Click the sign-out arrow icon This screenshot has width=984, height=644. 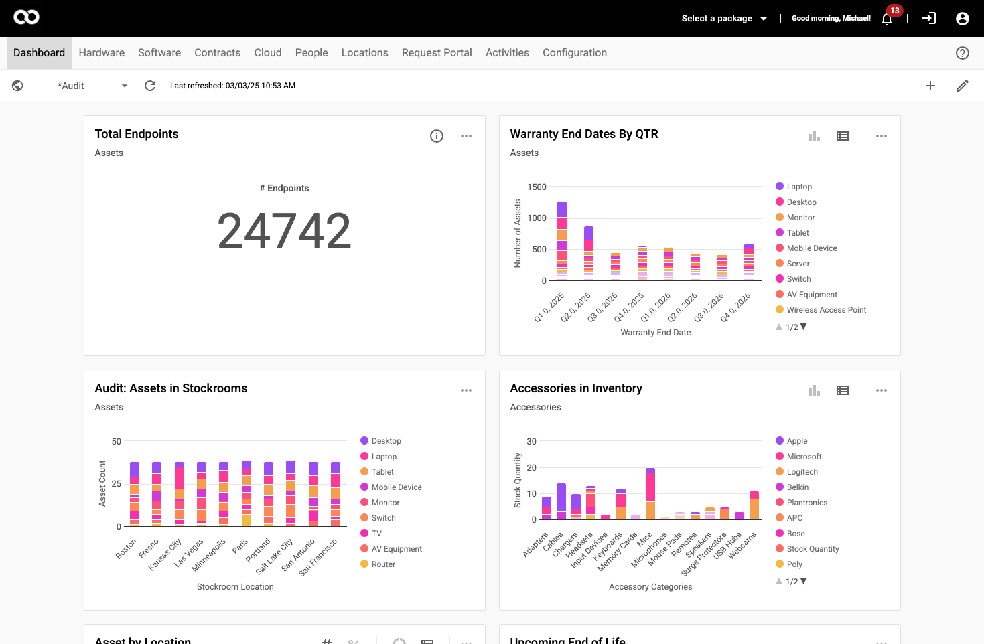pyautogui.click(x=929, y=19)
